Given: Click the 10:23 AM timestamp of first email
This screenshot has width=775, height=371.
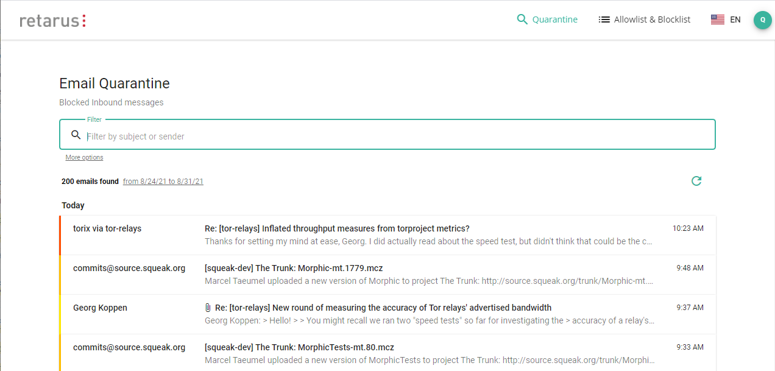Looking at the screenshot, I should [688, 228].
